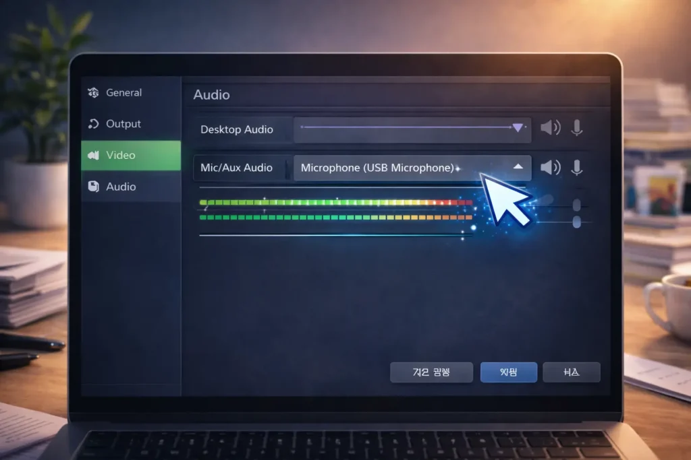
Task: Select the highlighted Video tab label
Action: pos(121,156)
